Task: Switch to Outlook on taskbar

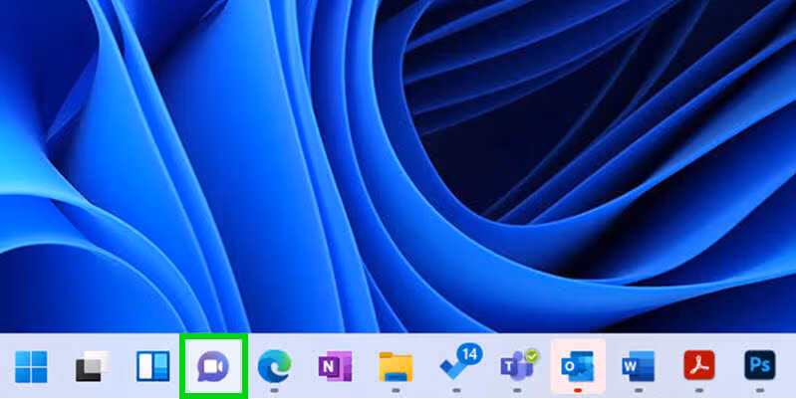Action: [x=578, y=366]
